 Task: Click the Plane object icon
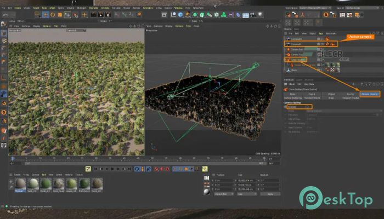click(x=289, y=70)
